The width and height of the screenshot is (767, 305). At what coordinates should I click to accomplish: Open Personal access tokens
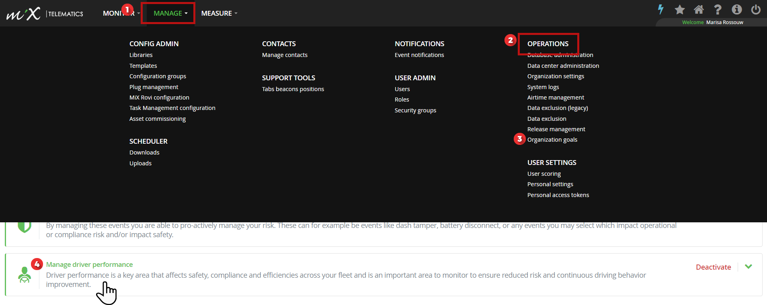point(558,195)
